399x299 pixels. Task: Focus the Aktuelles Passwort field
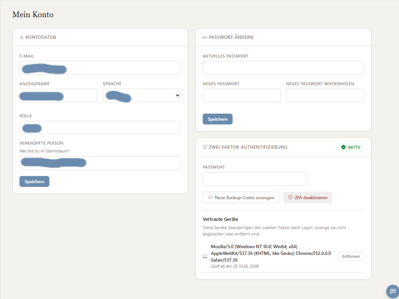tap(283, 68)
